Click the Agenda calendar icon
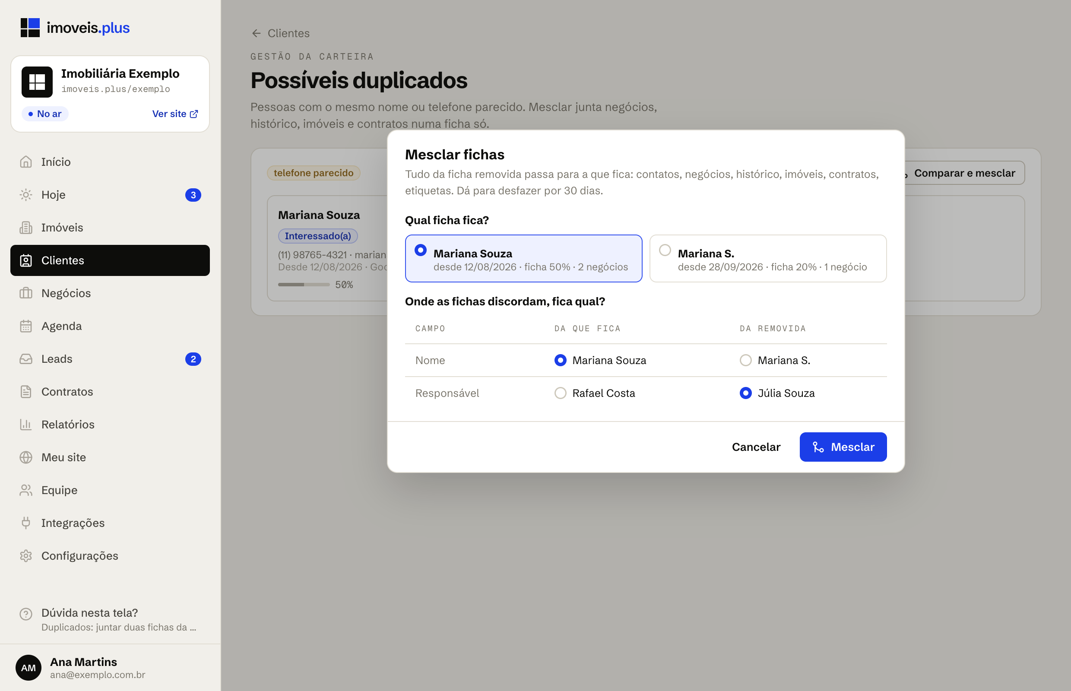This screenshot has width=1071, height=691. click(x=26, y=326)
